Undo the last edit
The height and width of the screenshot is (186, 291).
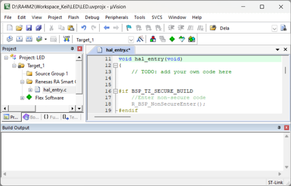[x=84, y=28]
